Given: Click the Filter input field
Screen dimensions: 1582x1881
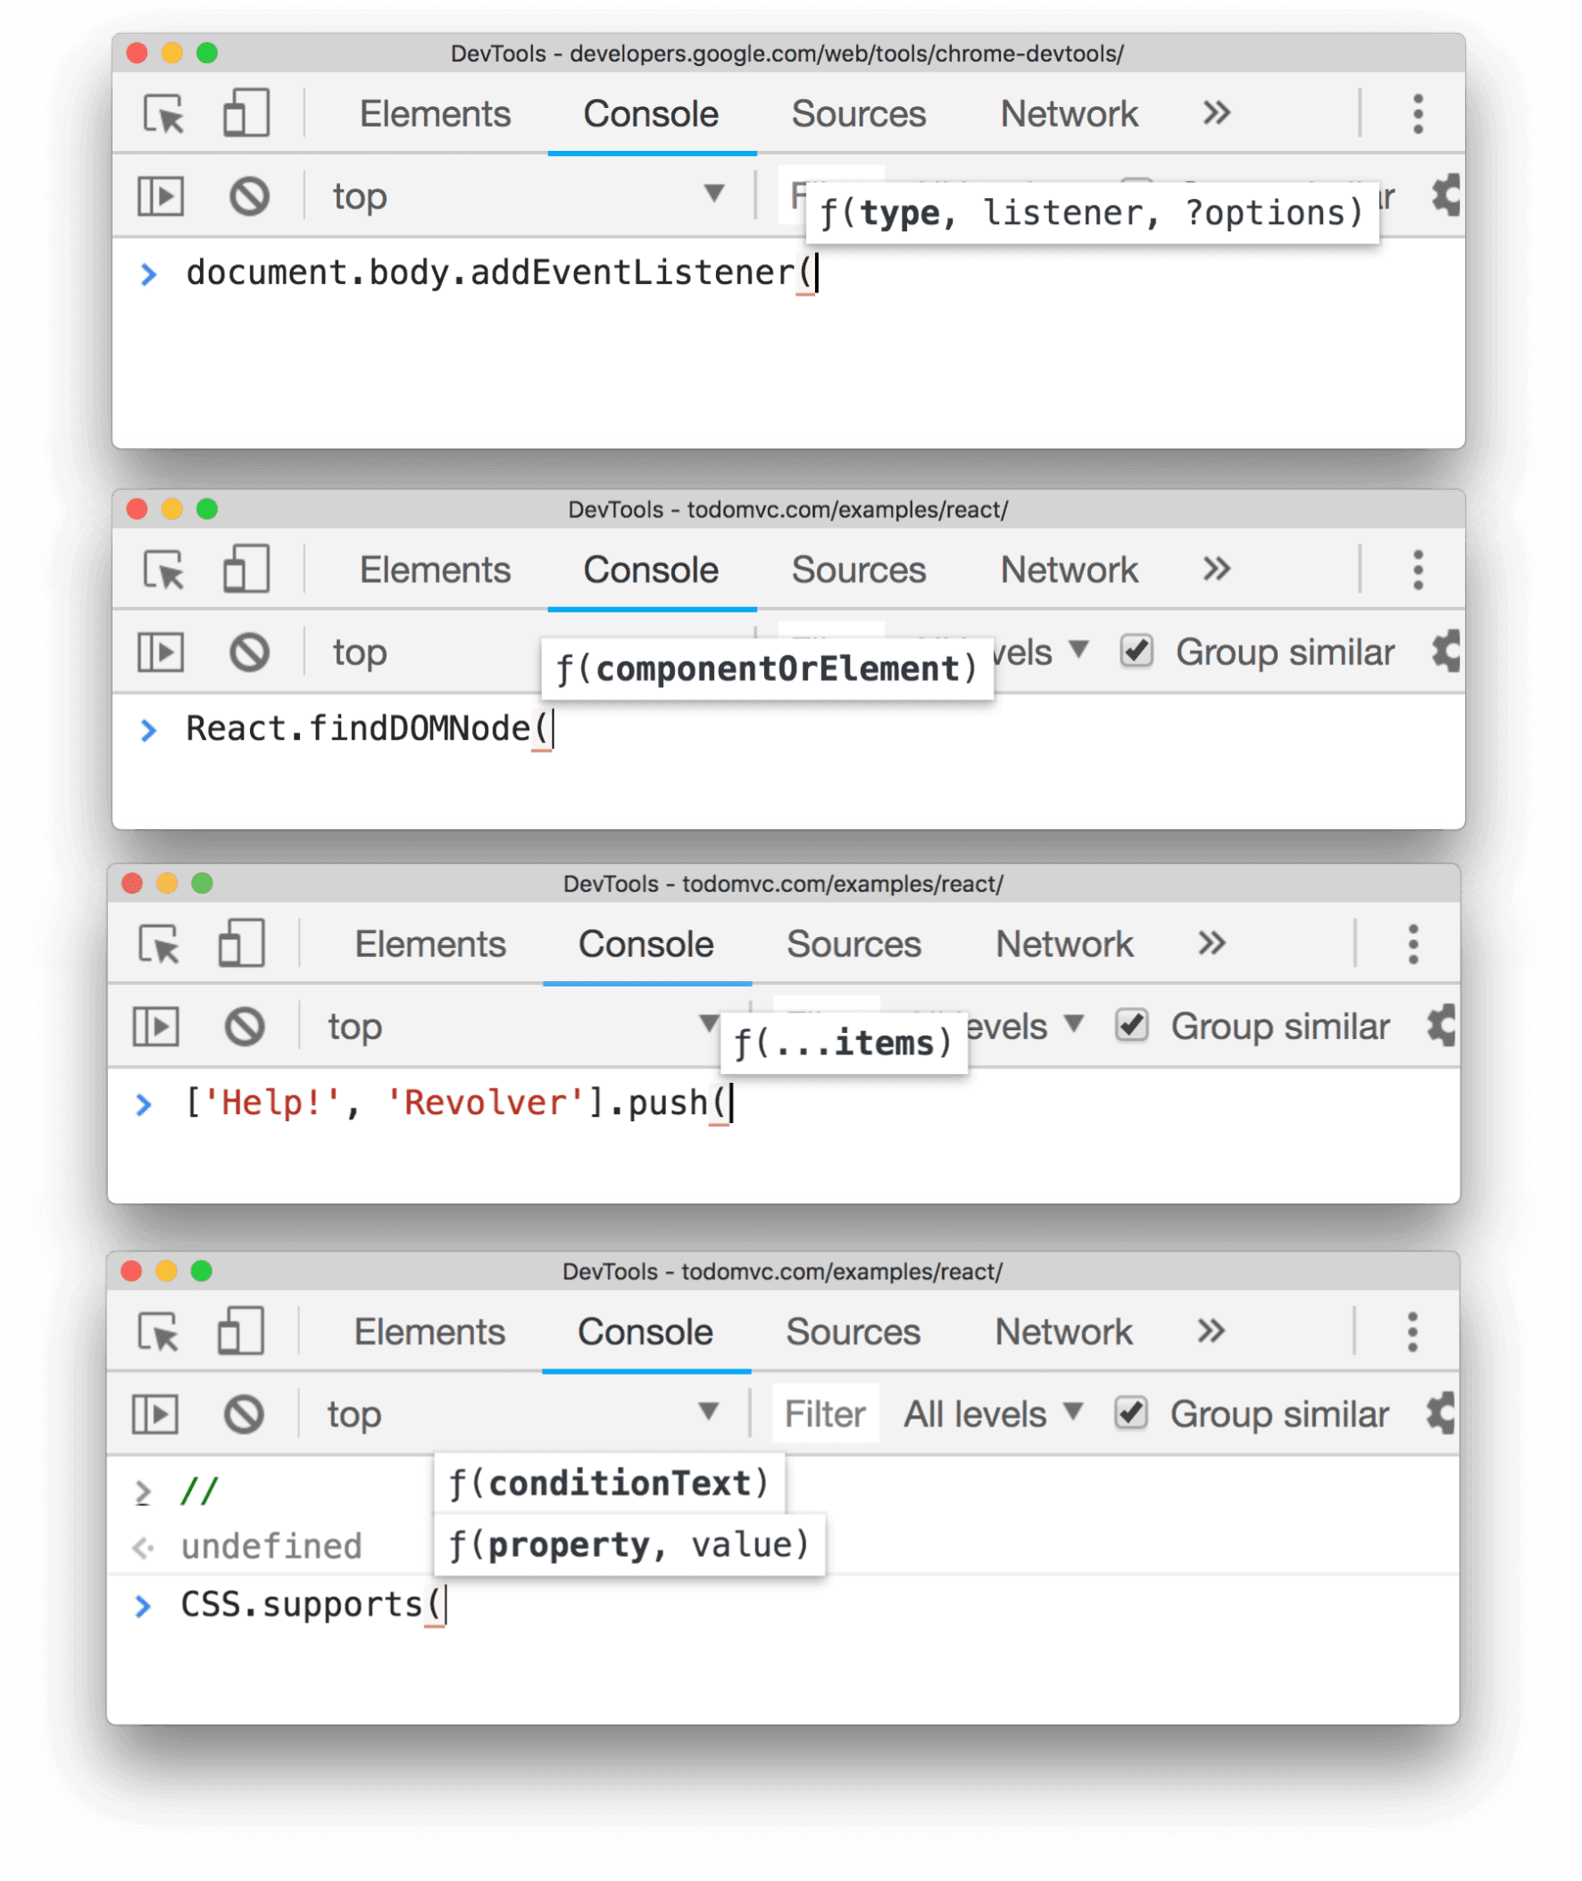Looking at the screenshot, I should 824,1414.
